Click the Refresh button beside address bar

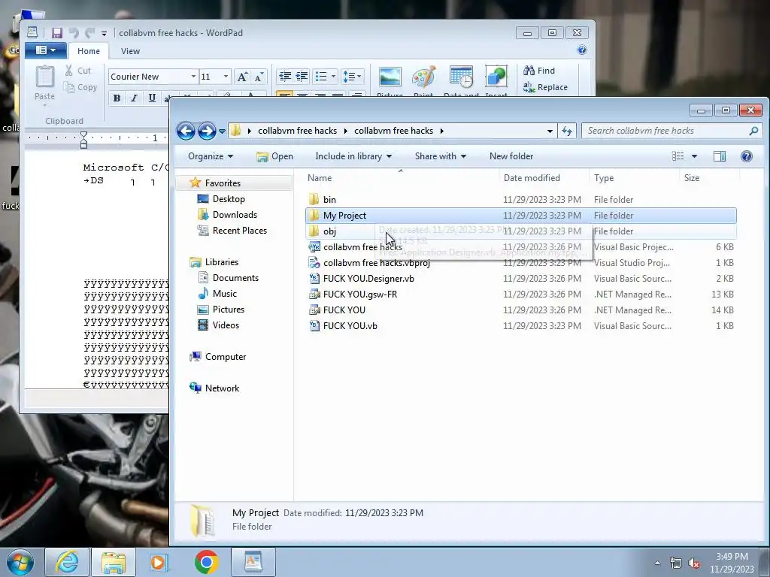point(567,131)
